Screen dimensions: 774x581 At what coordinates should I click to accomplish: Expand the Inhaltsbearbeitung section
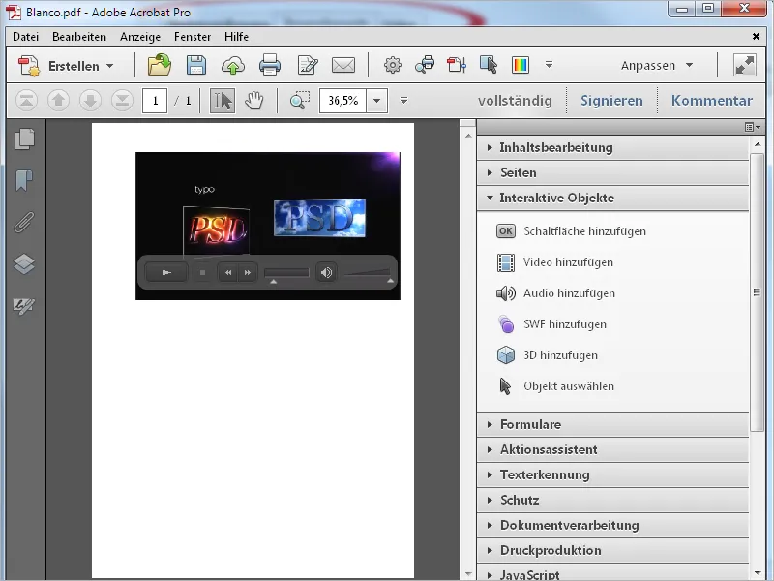(x=612, y=148)
